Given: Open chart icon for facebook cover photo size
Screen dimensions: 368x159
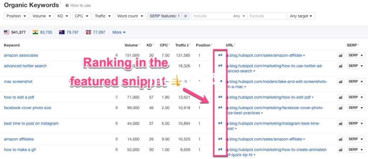Looking at the screenshot, I should coord(340,108).
